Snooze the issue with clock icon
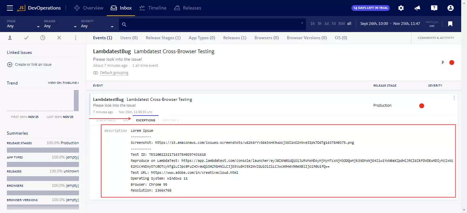 [x=43, y=38]
